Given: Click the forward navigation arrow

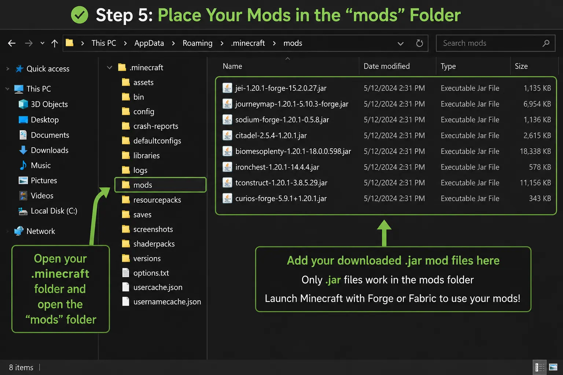Looking at the screenshot, I should click(x=29, y=43).
